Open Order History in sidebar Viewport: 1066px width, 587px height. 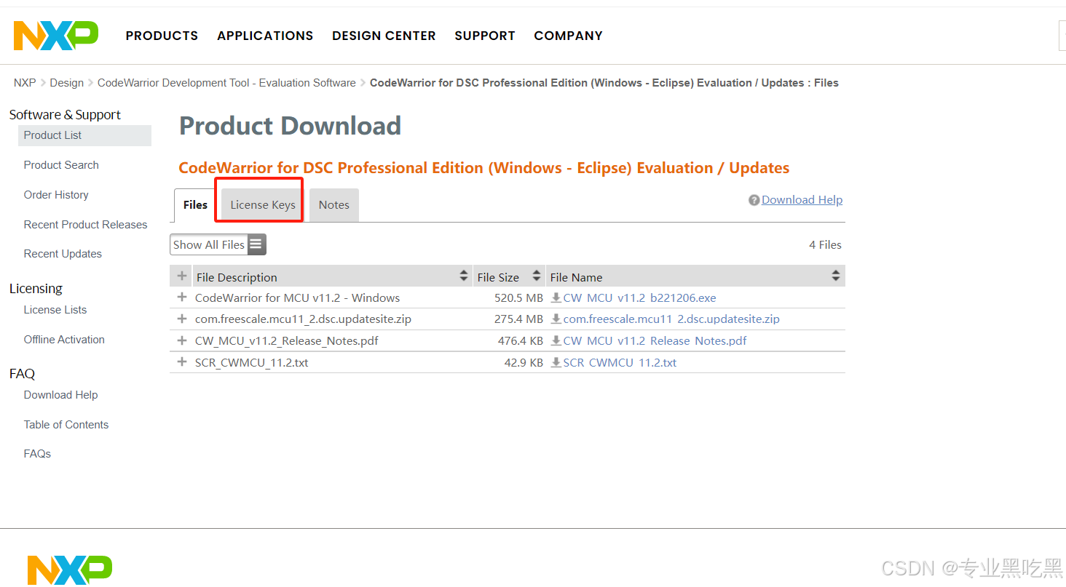tap(56, 195)
